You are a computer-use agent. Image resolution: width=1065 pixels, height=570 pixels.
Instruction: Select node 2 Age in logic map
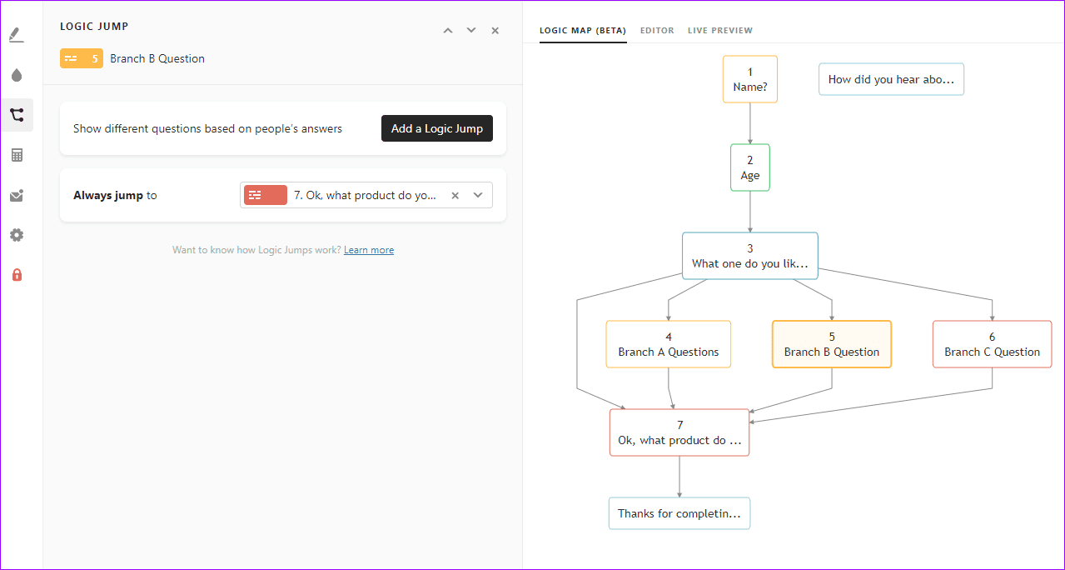point(750,167)
